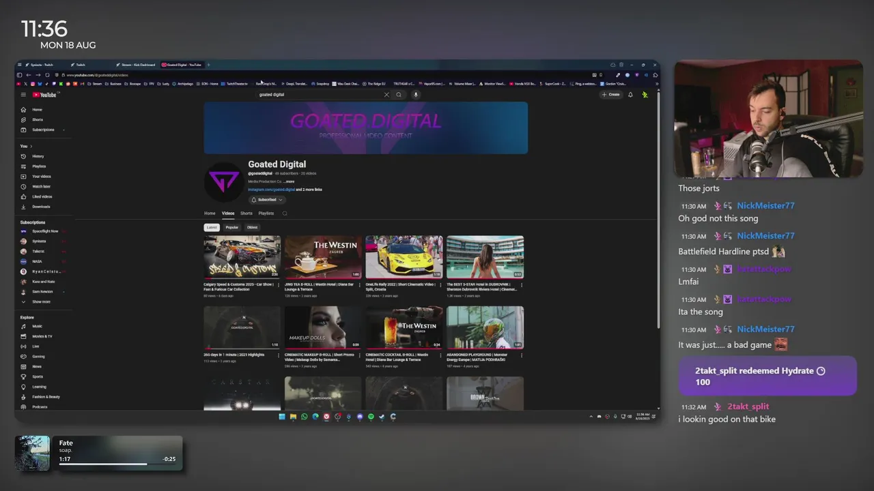Open JING TEA B-ROLL Westin video title
874x491 pixels.
tap(319, 286)
